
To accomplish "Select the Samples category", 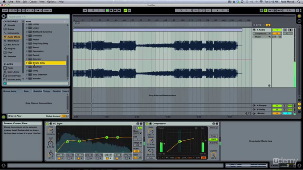I will click(x=11, y=56).
